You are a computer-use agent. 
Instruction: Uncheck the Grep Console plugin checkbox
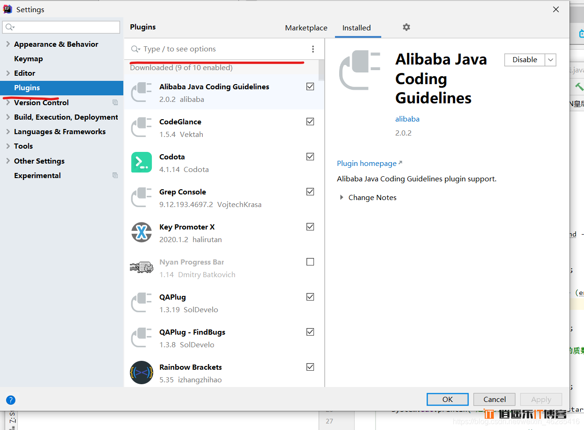click(310, 192)
